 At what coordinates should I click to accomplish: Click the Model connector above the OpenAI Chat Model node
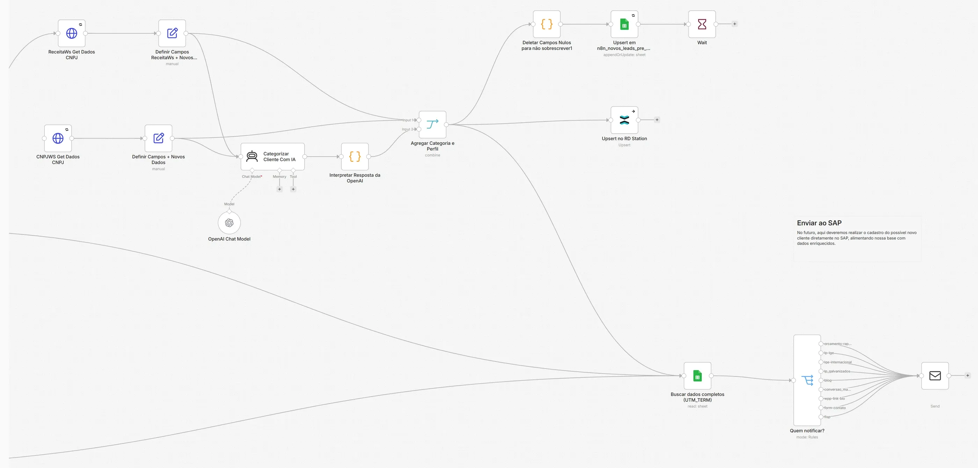tap(229, 211)
